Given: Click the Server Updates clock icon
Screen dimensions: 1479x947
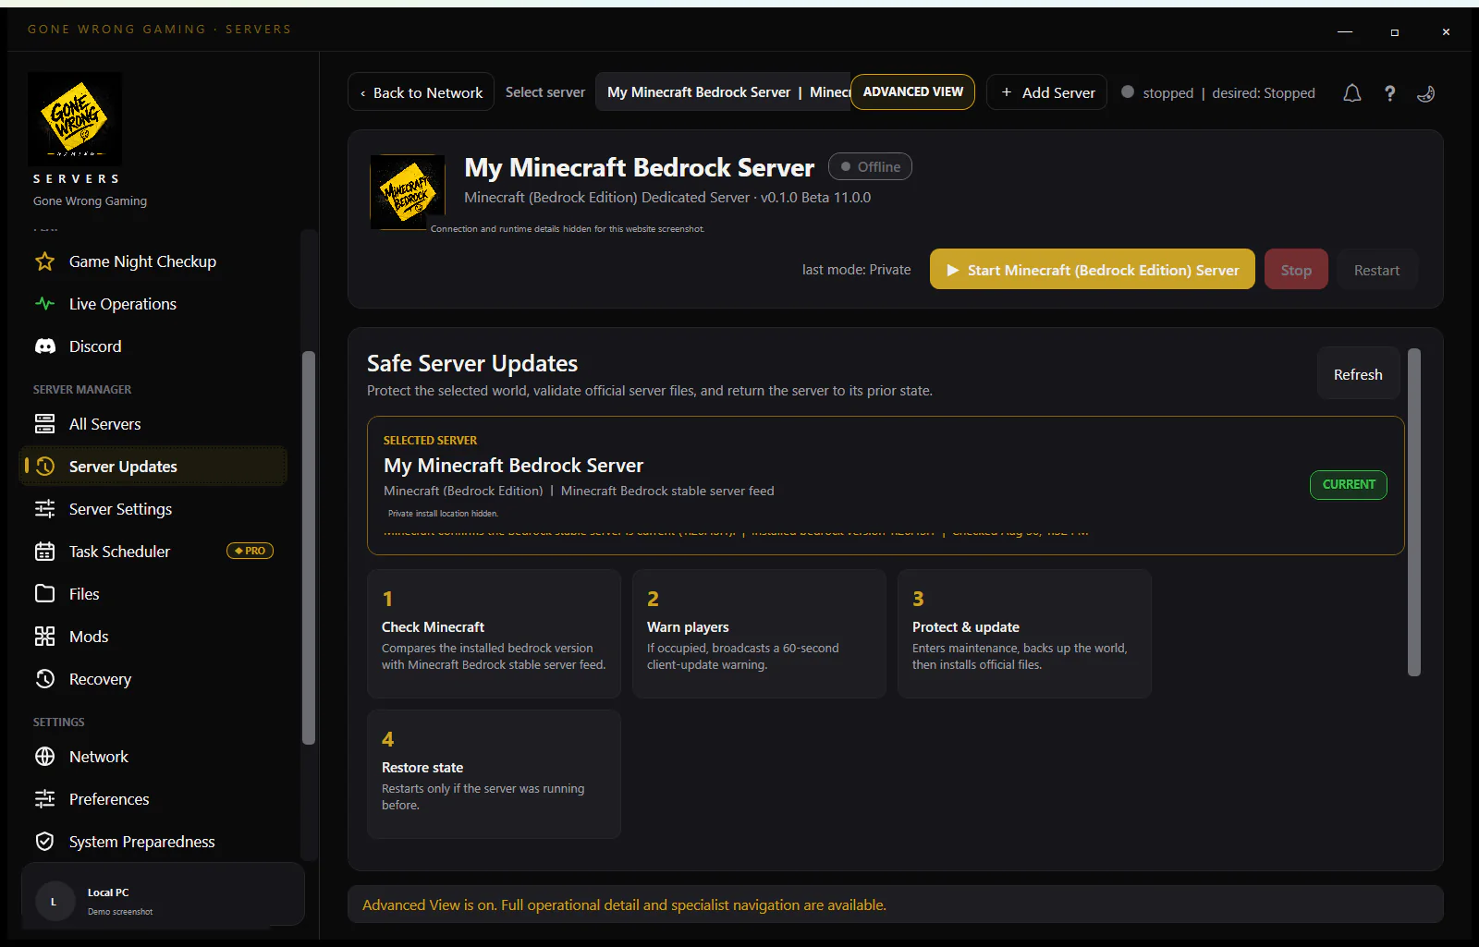Looking at the screenshot, I should (x=44, y=467).
